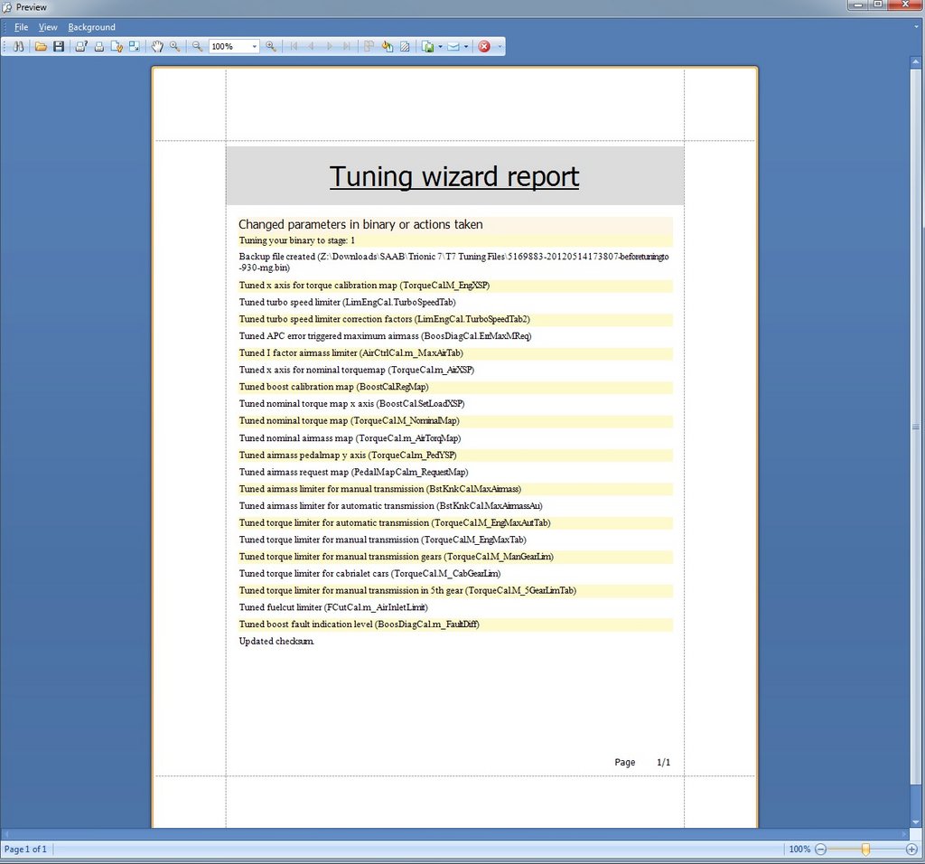Click the 'Tuned fuelcut limiter' line
The width and height of the screenshot is (925, 864).
pos(333,607)
